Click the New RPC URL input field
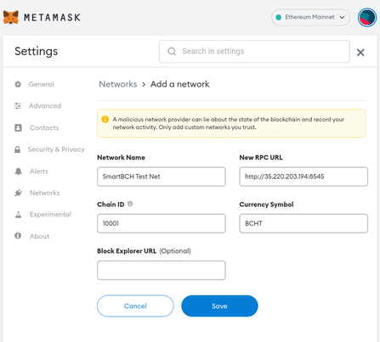The height and width of the screenshot is (342, 380). 303,177
